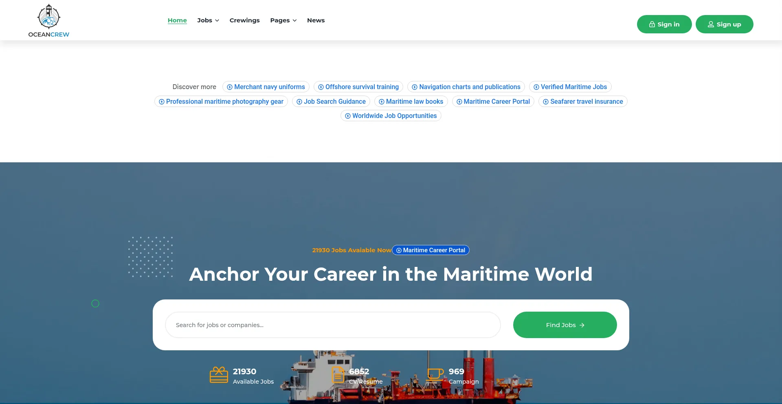Click arrow icon beside Worldwide Job Opportunities

point(348,116)
